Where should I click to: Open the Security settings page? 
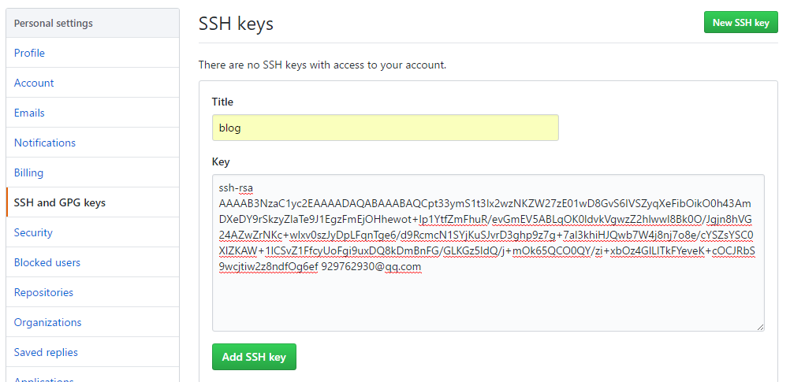33,232
